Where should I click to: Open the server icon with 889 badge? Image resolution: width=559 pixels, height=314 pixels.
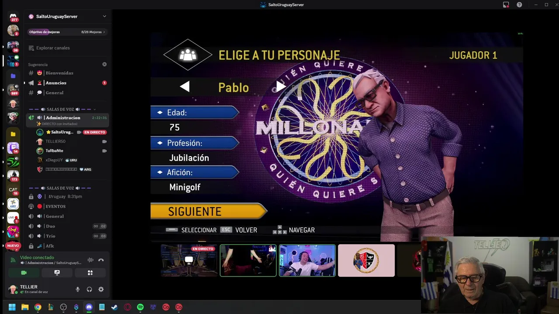(x=13, y=89)
